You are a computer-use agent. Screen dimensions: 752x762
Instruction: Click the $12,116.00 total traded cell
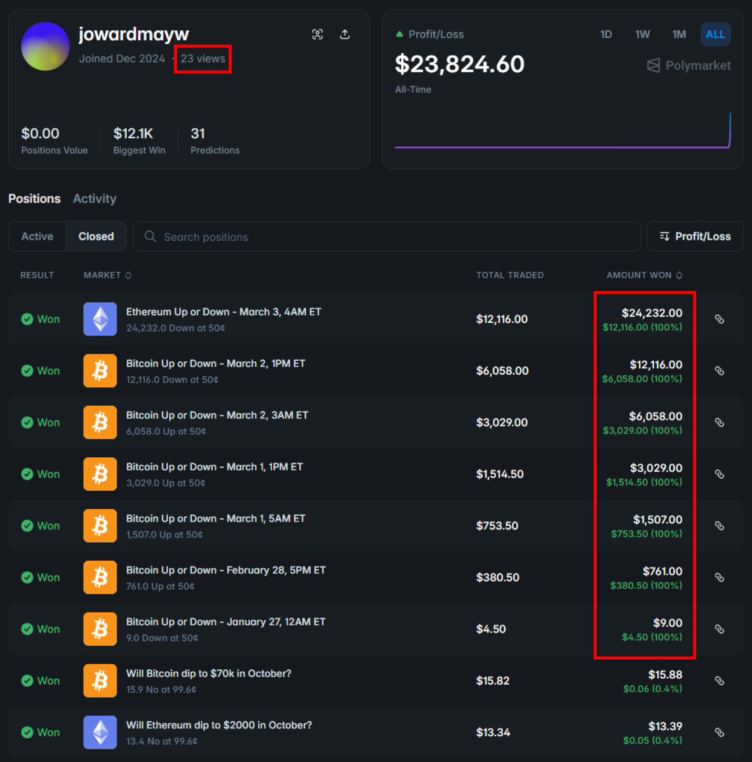pyautogui.click(x=502, y=319)
